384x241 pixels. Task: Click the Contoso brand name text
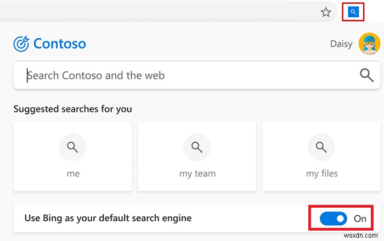(59, 43)
